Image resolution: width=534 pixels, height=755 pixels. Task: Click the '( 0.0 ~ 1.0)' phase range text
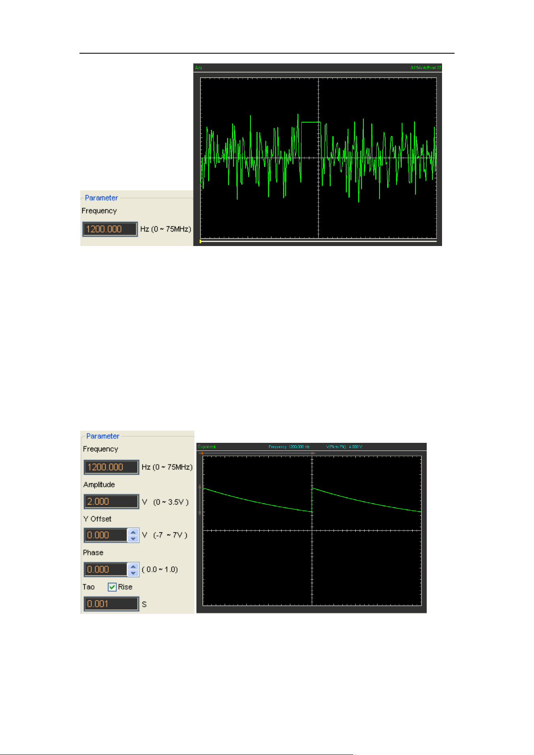point(160,570)
